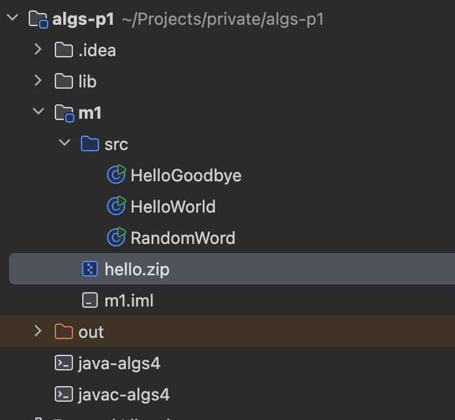Click the lib folder icon

(64, 81)
